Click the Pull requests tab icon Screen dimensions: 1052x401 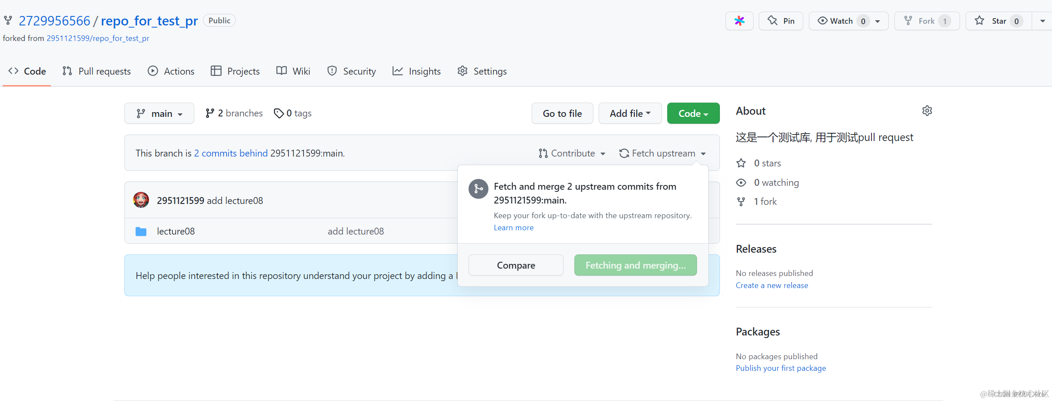tap(67, 71)
